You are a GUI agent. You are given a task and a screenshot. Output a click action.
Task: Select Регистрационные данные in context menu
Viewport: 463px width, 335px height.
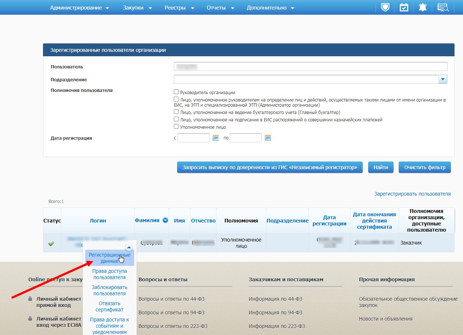point(110,258)
